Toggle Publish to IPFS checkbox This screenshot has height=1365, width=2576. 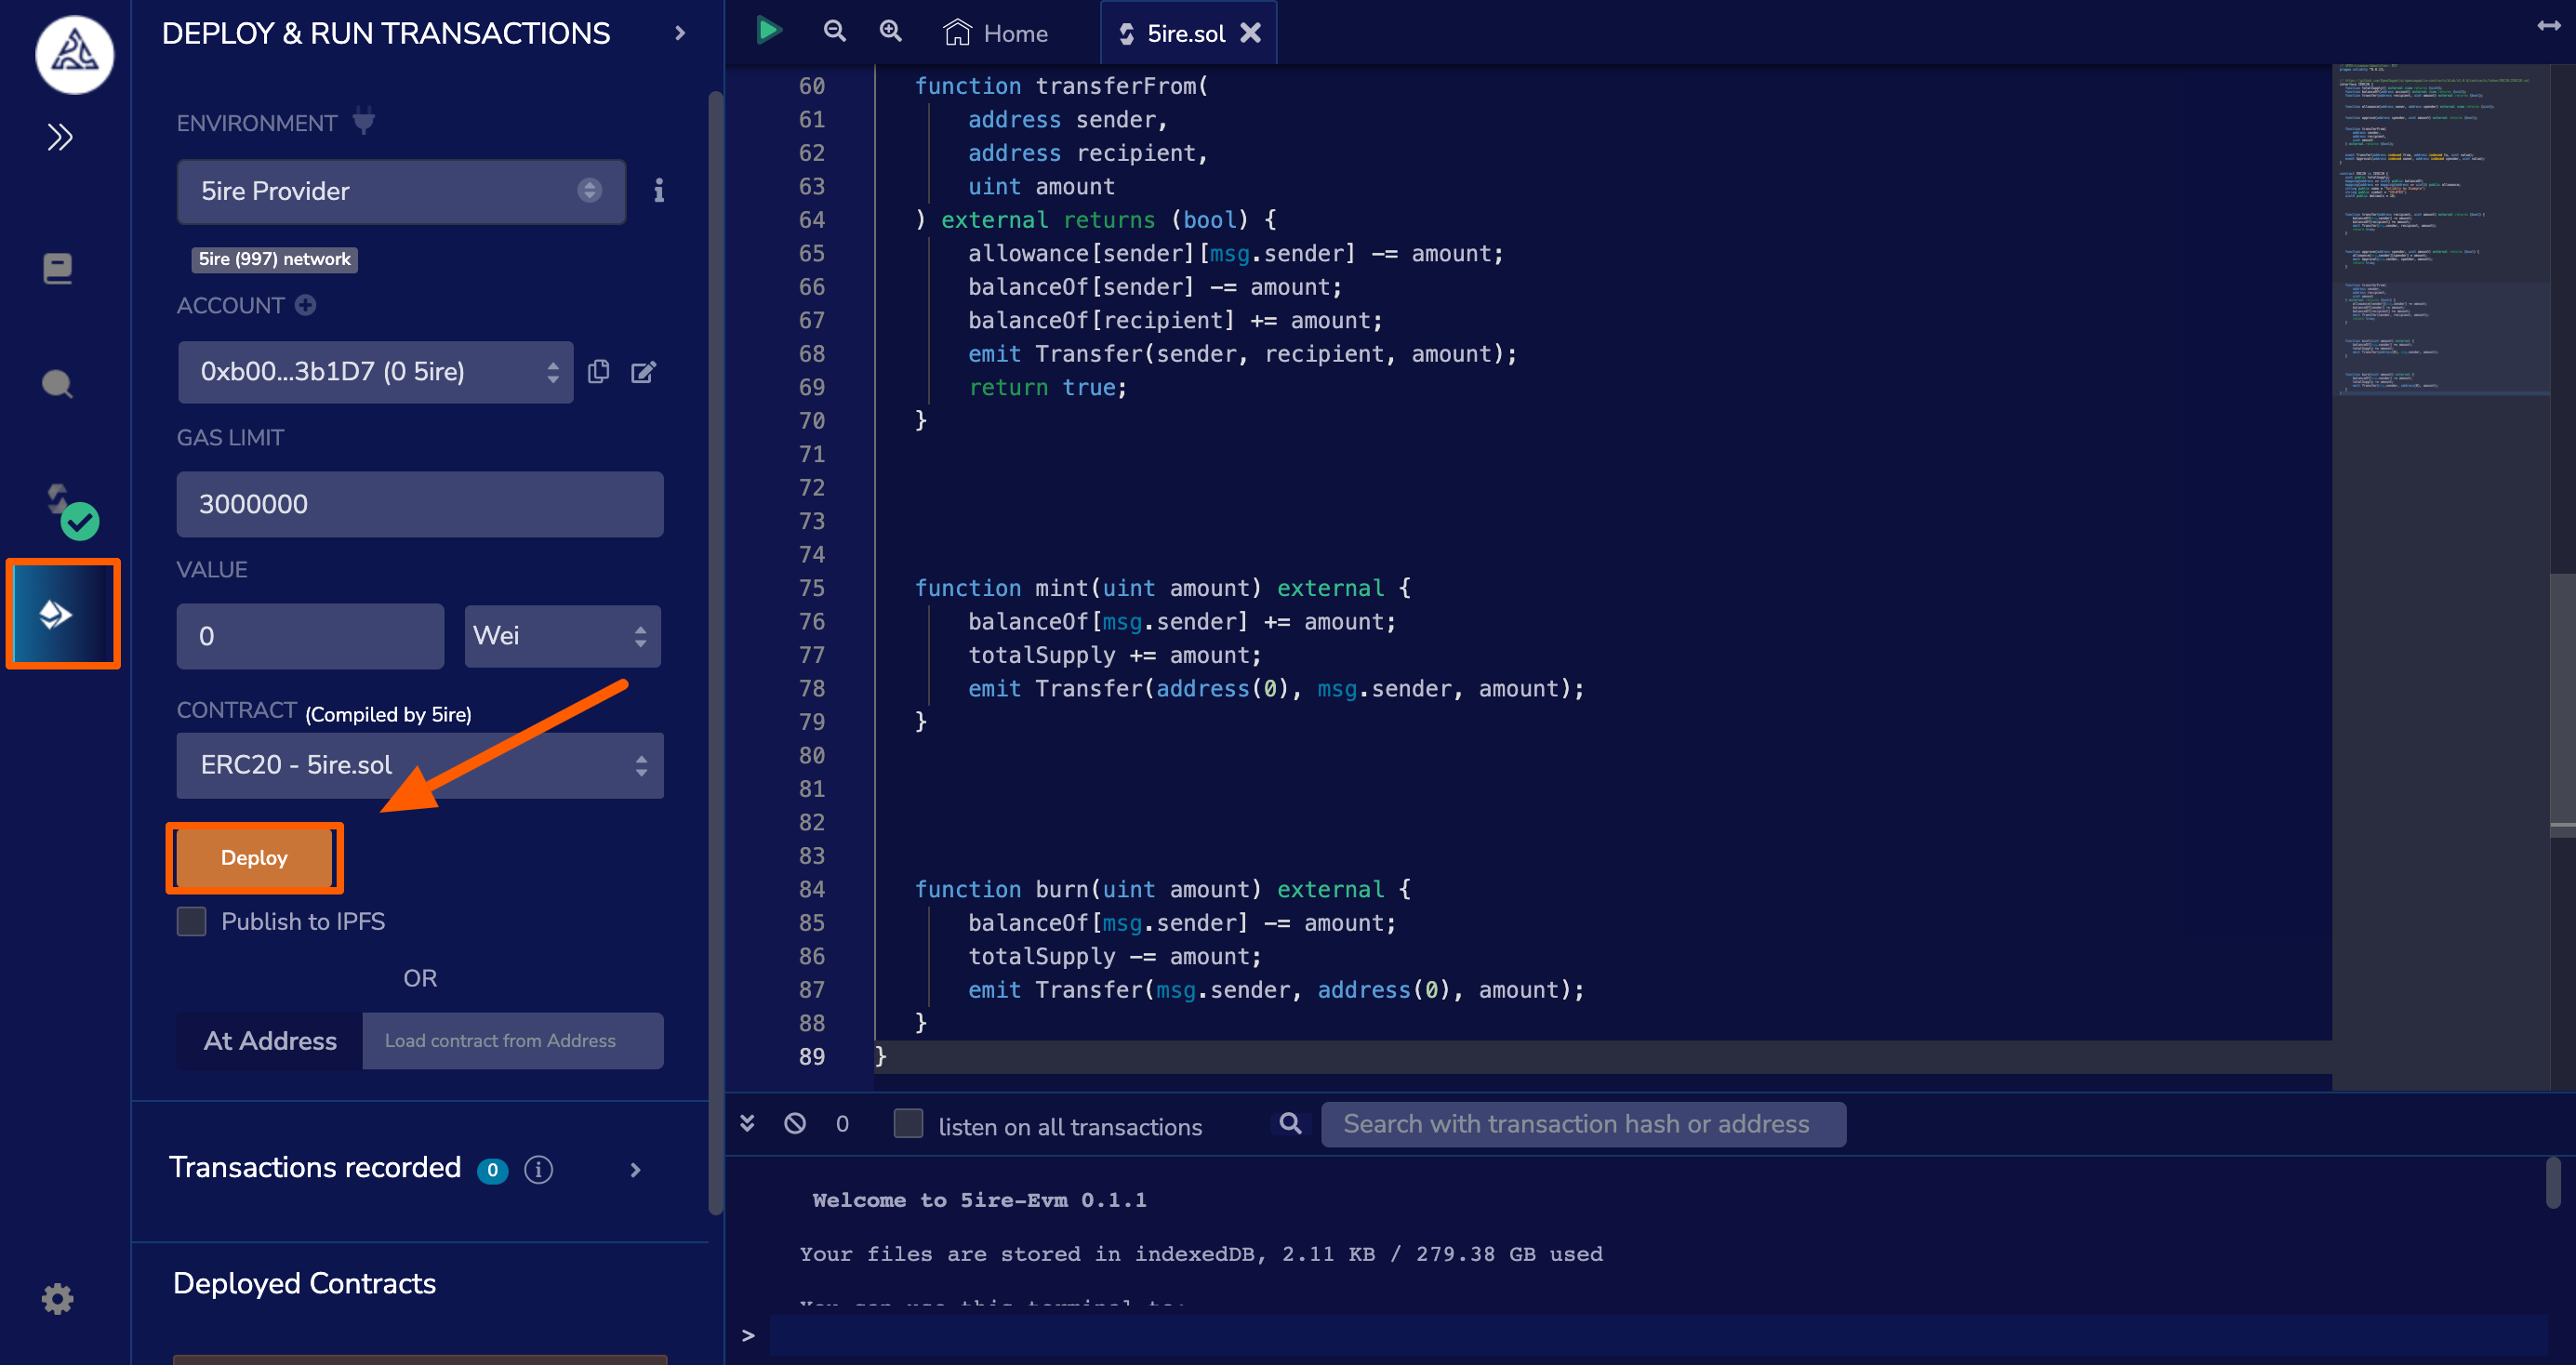point(192,921)
